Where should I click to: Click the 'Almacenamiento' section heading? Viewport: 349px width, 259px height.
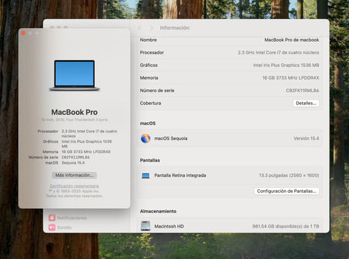point(158,211)
